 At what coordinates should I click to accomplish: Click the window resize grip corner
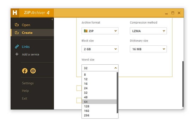click(183, 108)
